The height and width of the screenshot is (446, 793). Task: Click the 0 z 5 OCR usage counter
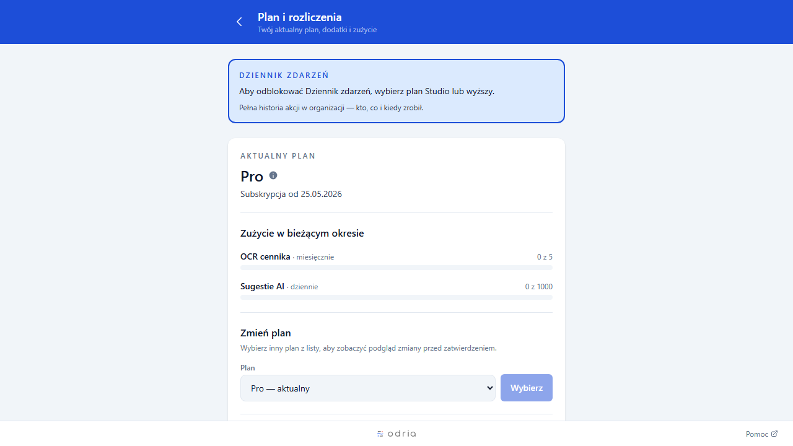point(545,257)
